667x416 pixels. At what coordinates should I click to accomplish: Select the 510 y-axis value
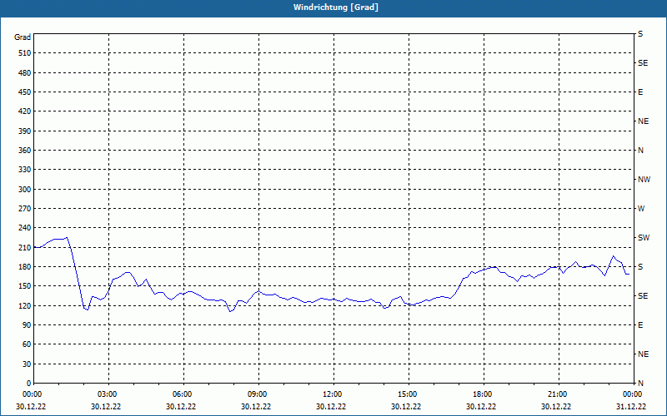(25, 53)
